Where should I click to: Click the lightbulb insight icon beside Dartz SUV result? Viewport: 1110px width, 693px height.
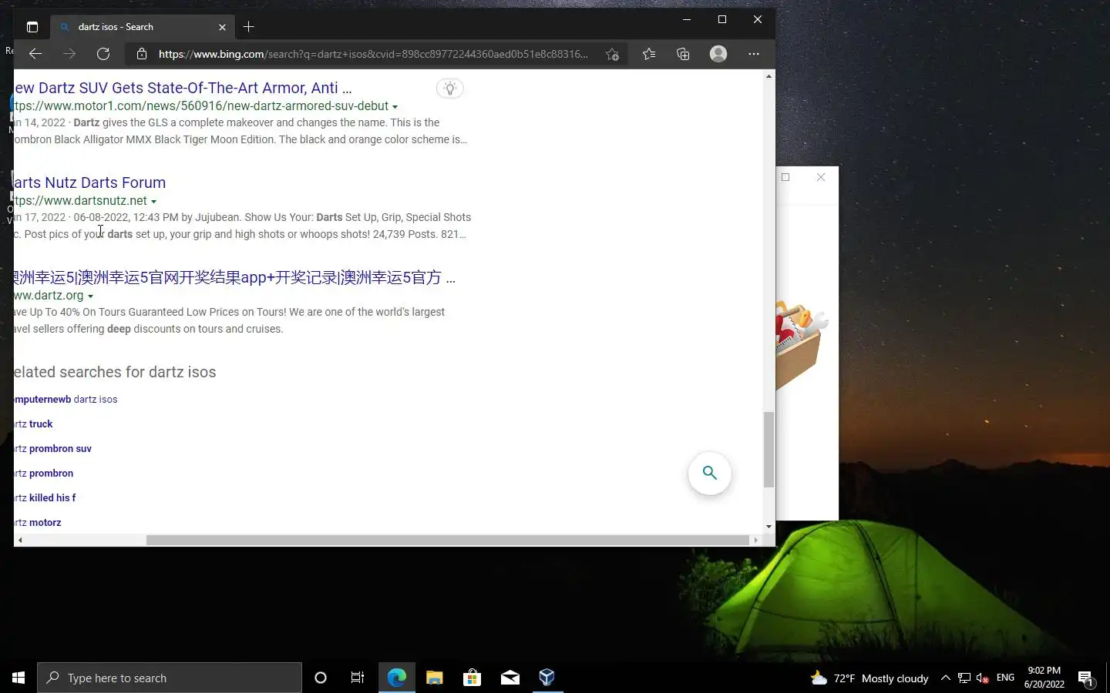(x=450, y=89)
